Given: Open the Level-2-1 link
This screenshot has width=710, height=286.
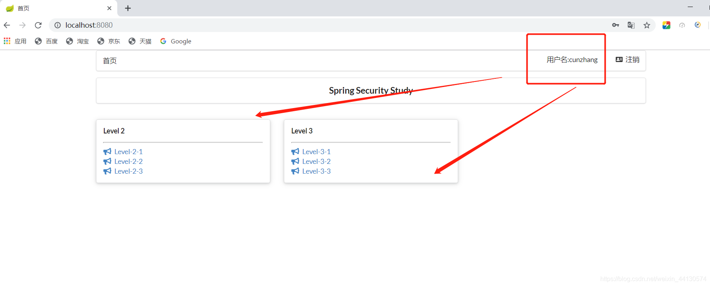Looking at the screenshot, I should tap(128, 151).
